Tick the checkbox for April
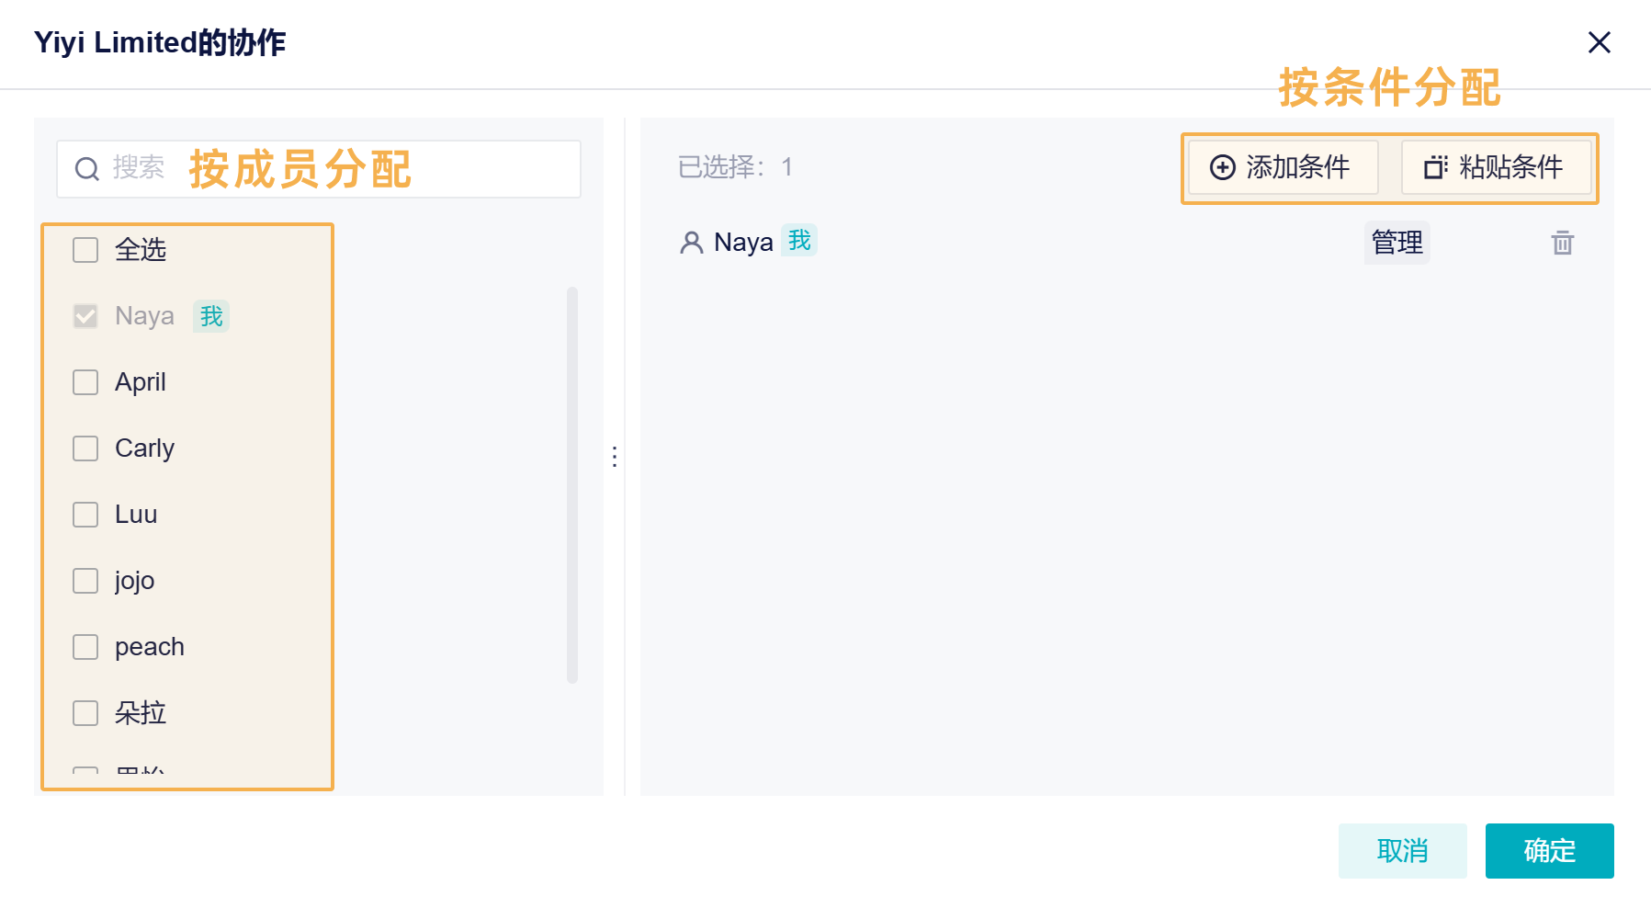The width and height of the screenshot is (1651, 908). click(85, 382)
